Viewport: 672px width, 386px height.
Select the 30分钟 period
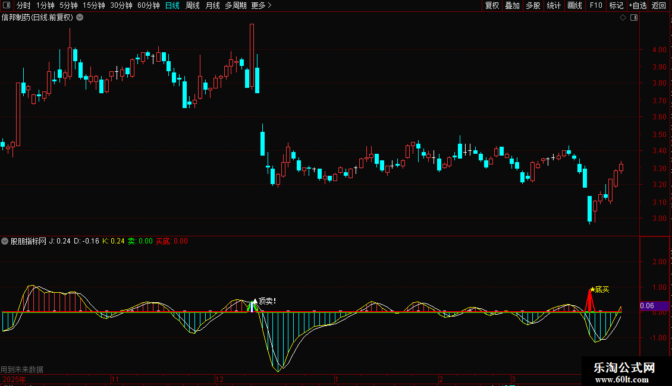[121, 5]
